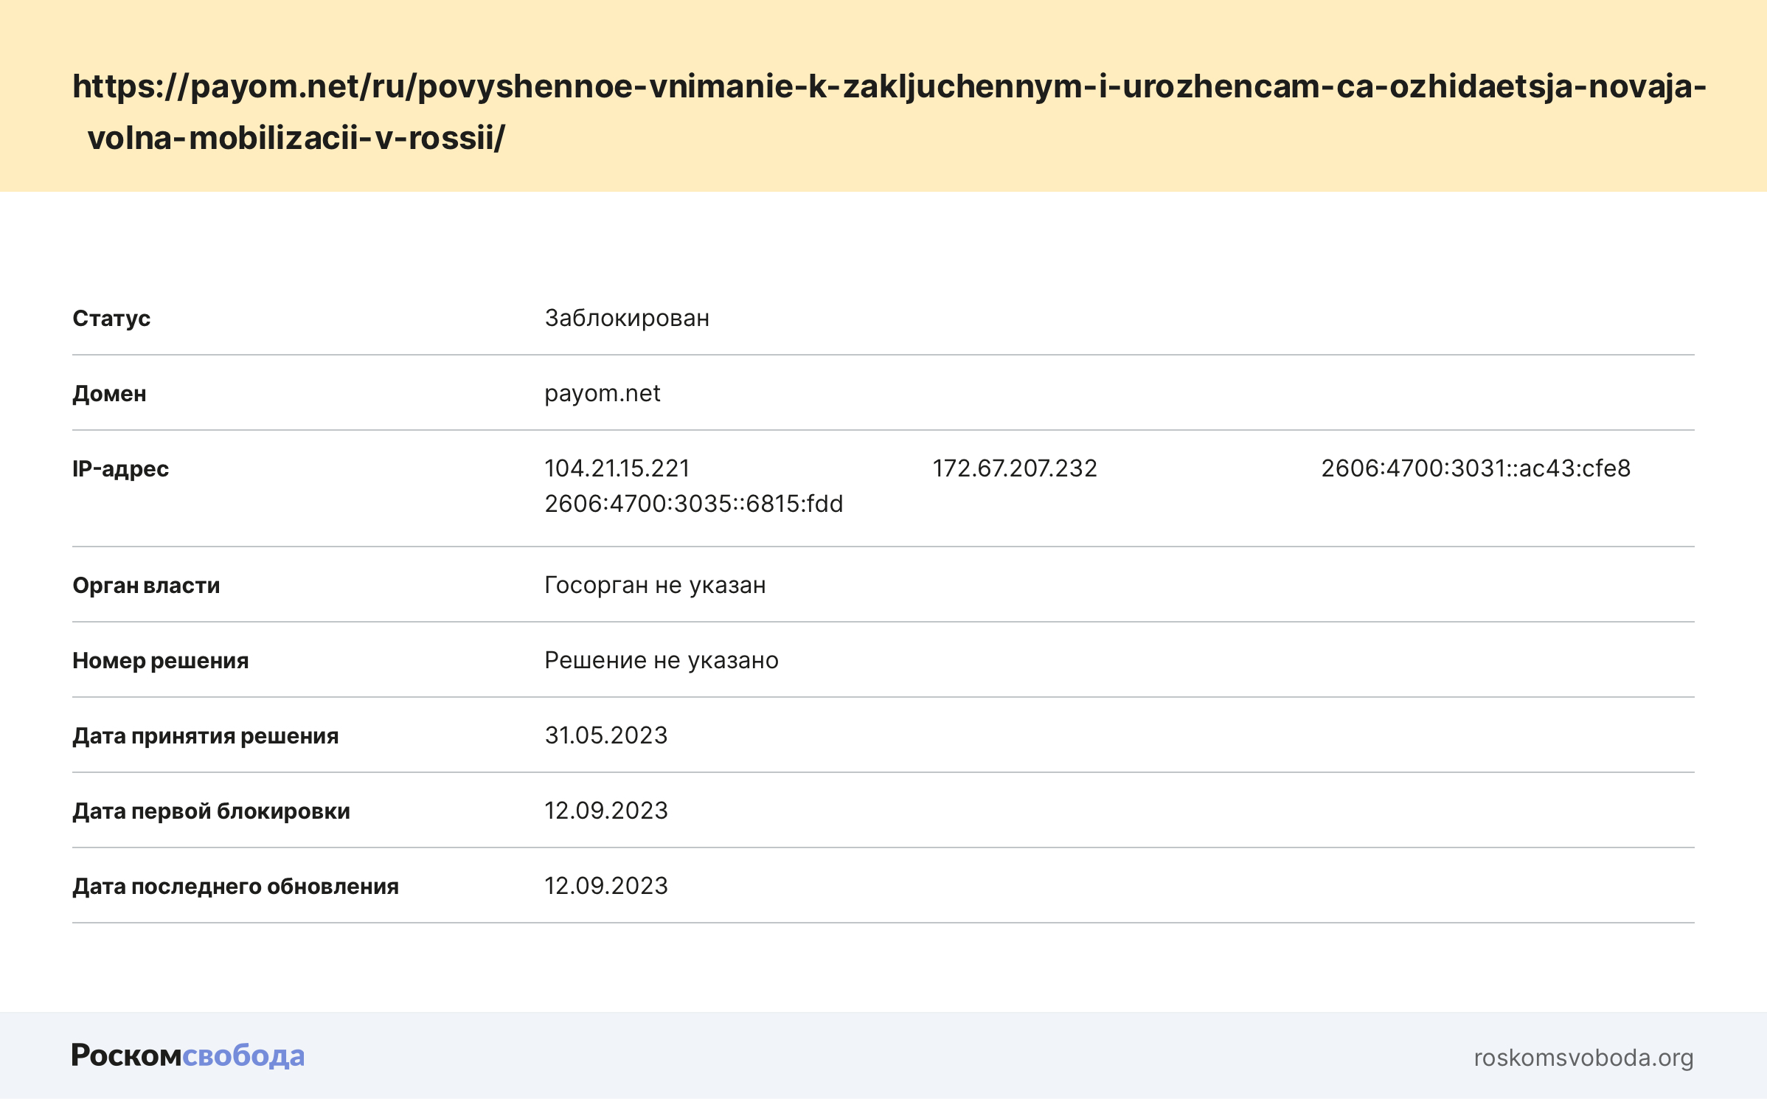The height and width of the screenshot is (1099, 1767).
Task: Click IPv6 address 2606:4700:3031::ac43:cfe8
Action: 1476,468
